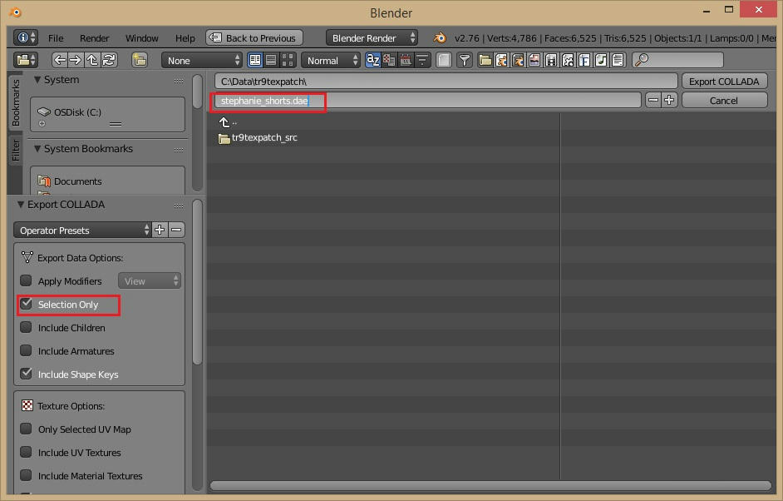Enable the Apply Modifiers checkbox
The width and height of the screenshot is (783, 501).
click(26, 280)
